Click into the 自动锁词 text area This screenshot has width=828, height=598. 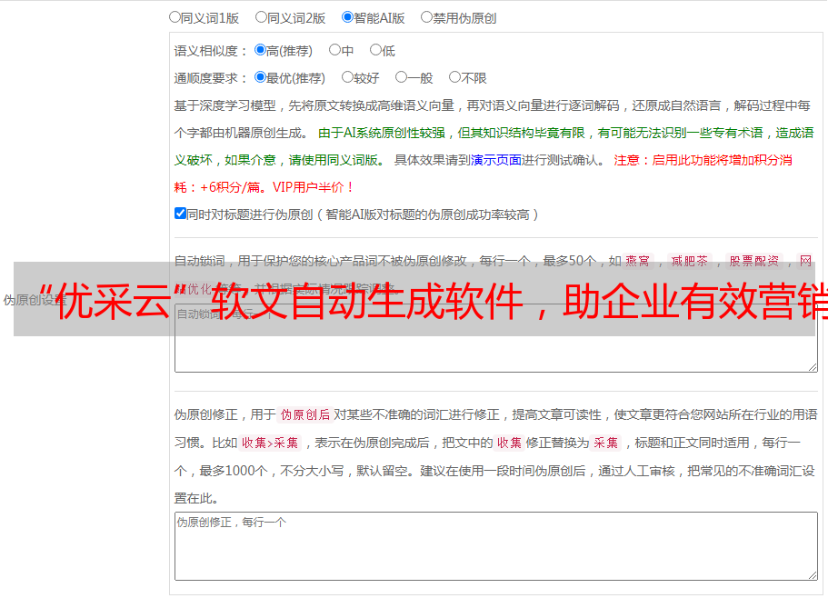496,338
